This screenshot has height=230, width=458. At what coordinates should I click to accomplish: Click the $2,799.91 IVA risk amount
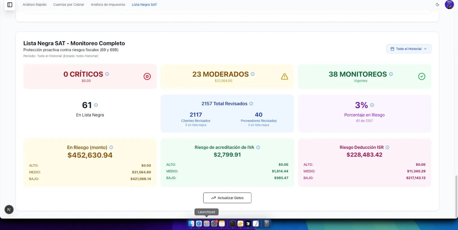coord(227,155)
